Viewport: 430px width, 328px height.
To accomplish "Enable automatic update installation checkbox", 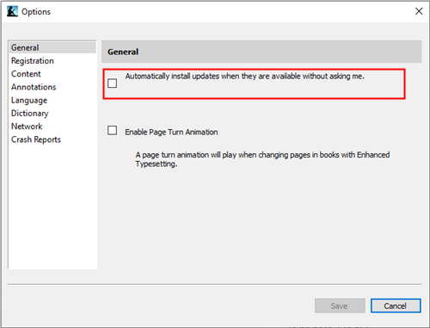I will point(112,84).
